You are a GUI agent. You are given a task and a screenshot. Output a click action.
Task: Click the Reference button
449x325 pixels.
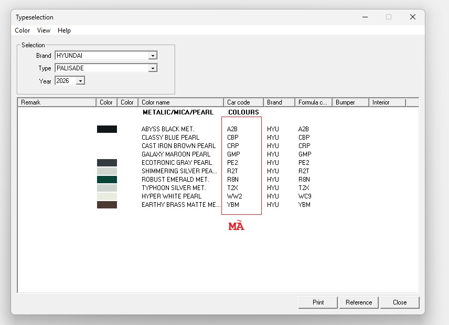pos(359,302)
